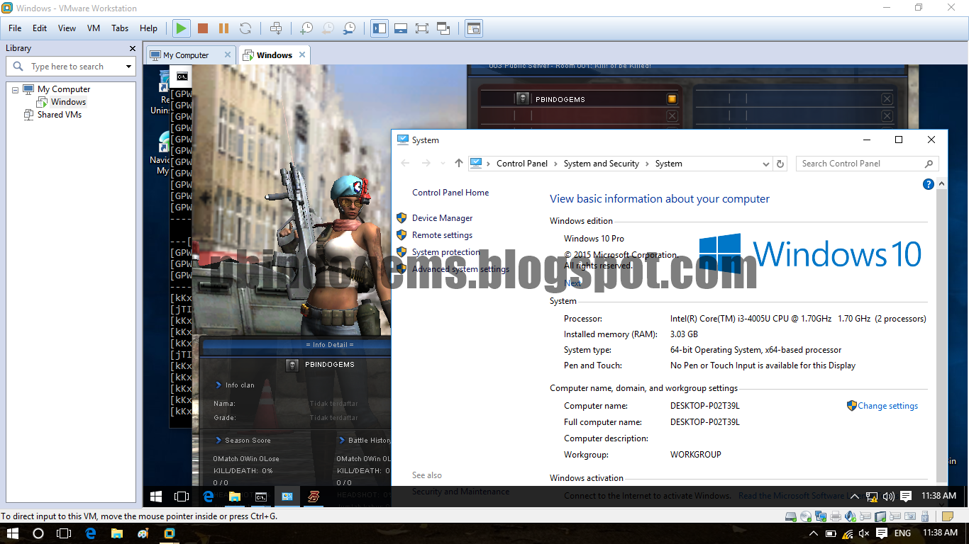
Task: Click the VMware network adapter status icon
Action: 821,516
